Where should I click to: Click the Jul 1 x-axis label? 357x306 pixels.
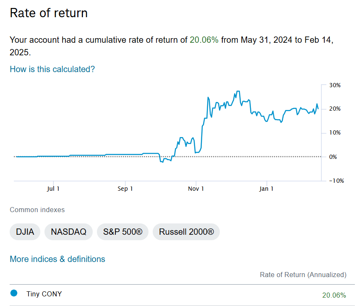click(53, 189)
